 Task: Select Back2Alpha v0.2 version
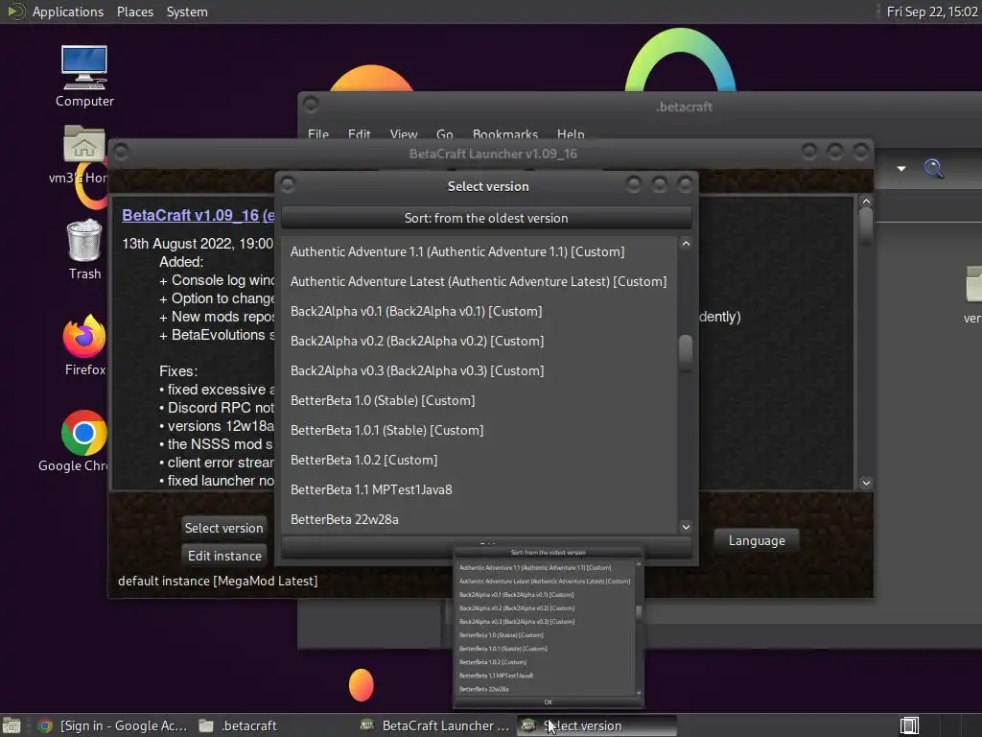(479, 341)
